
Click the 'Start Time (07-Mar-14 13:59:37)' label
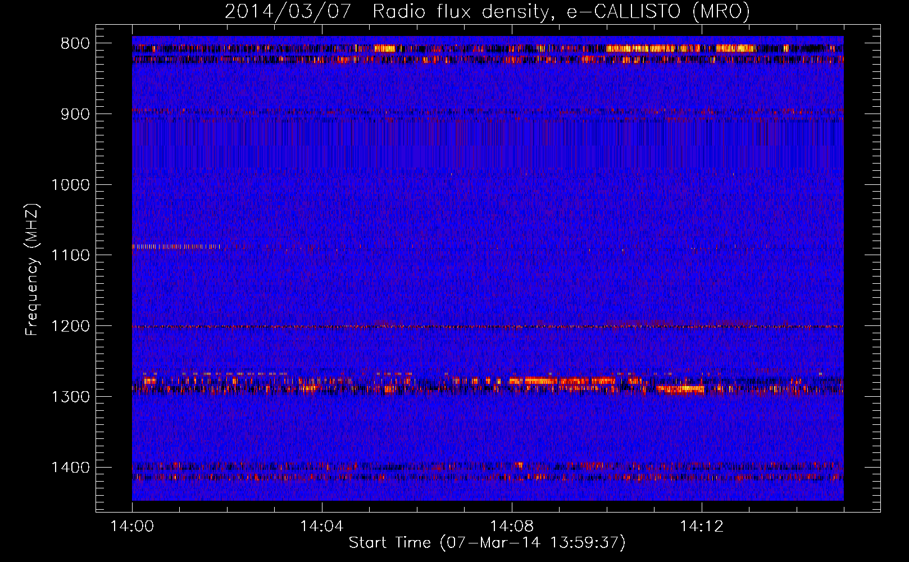point(487,543)
